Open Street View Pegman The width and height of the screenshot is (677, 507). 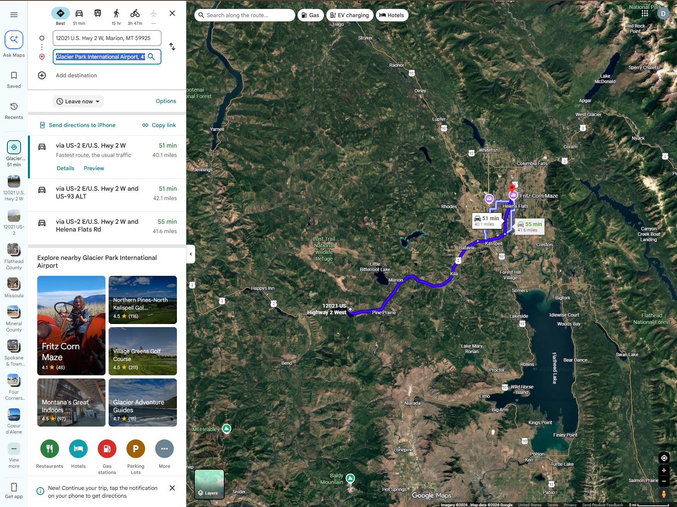pos(664,494)
